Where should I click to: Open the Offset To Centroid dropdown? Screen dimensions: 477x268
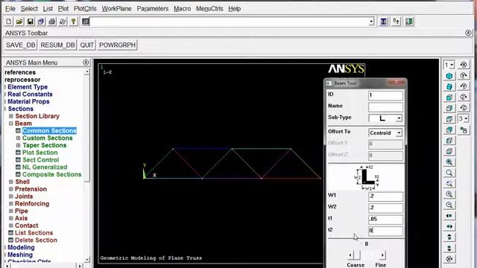[x=399, y=133]
